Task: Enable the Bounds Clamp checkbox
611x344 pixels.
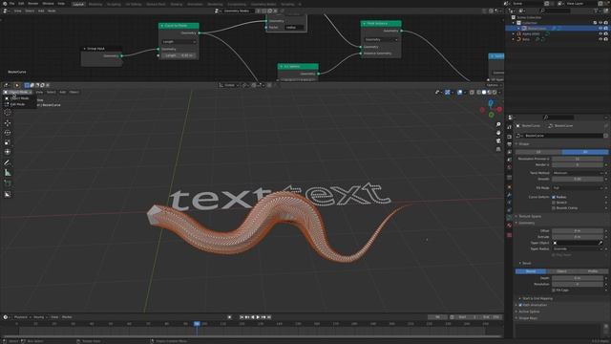Action: click(x=554, y=208)
